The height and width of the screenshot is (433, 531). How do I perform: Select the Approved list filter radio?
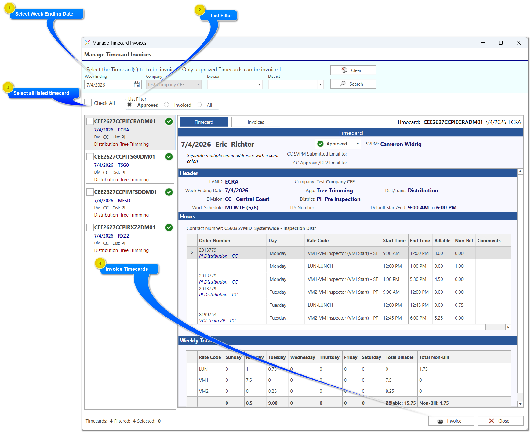coord(130,105)
